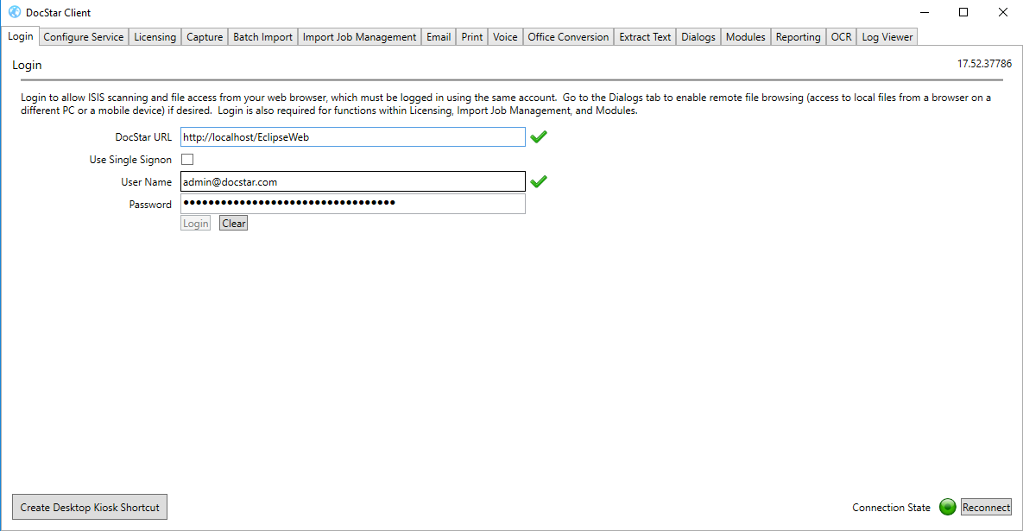Click the Clear button
The image size is (1023, 531).
click(234, 223)
